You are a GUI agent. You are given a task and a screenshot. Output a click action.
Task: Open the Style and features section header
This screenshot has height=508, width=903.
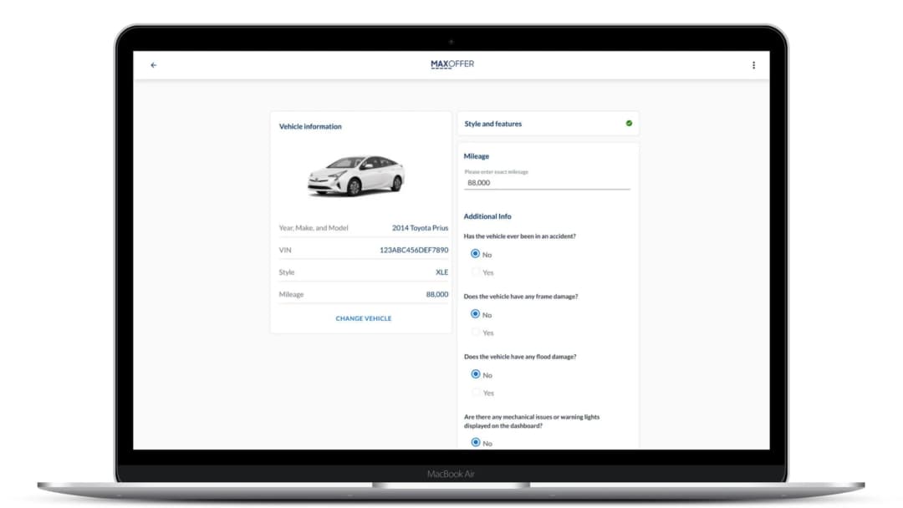493,122
